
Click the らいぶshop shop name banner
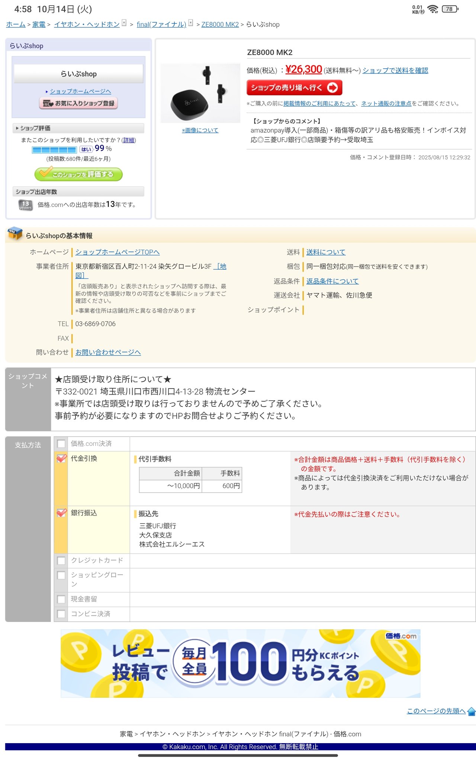78,74
